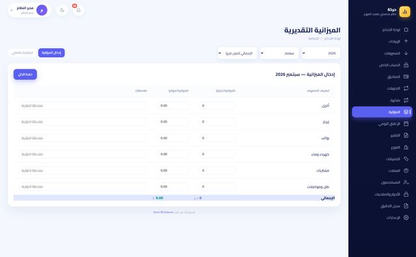Viewport: 416px width, 257px height.
Task: Click notes field for نقل ومواصلات row
Action: pyautogui.click(x=83, y=186)
